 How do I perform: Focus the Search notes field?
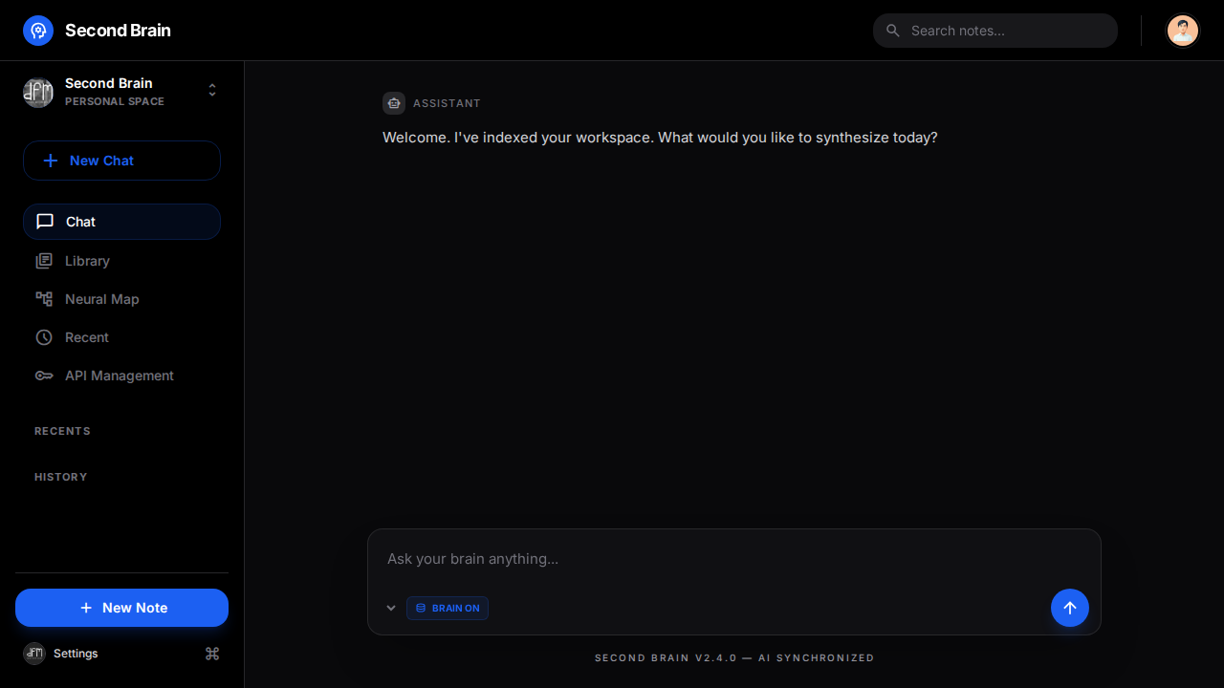coord(1006,31)
